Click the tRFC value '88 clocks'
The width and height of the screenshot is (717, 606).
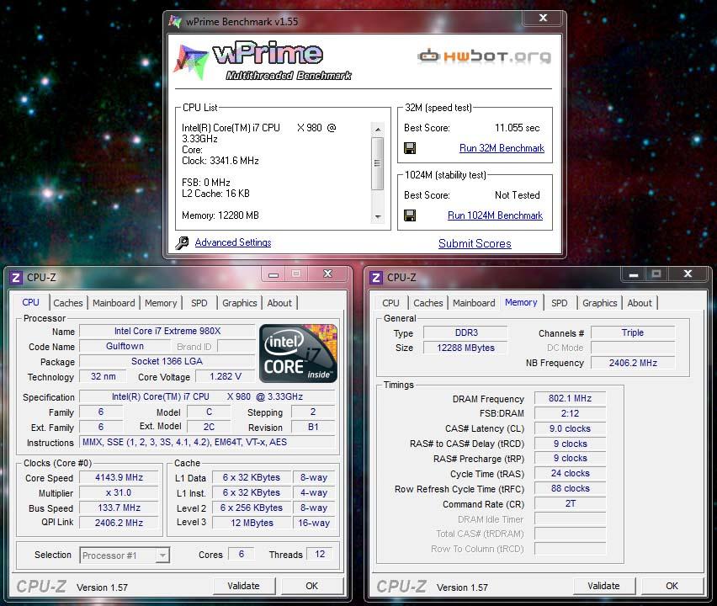(571, 488)
